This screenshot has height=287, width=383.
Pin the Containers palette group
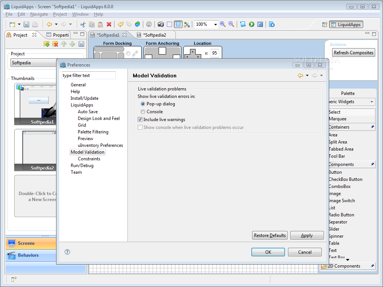(x=372, y=127)
